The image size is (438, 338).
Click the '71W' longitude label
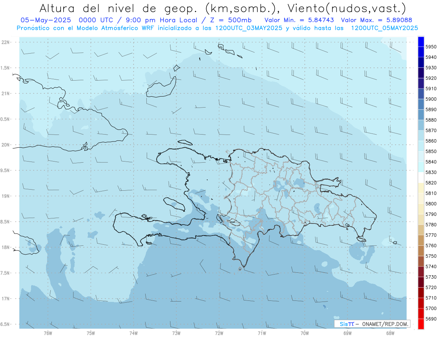coord(262,333)
